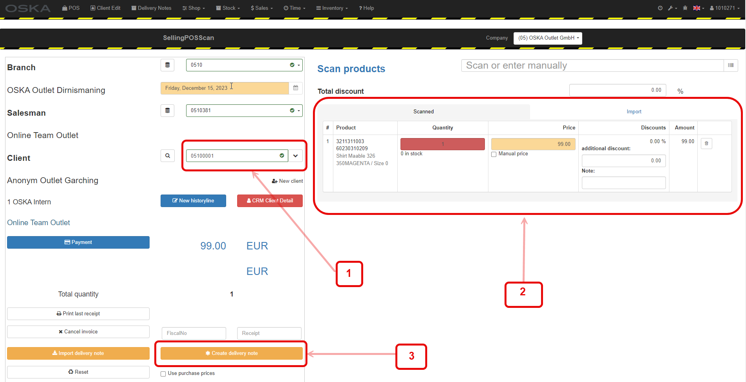Click product number 3211311003
746x382 pixels.
[x=350, y=141]
